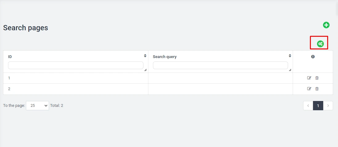Click the Search query column header label
Image resolution: width=338 pixels, height=147 pixels.
[x=165, y=57]
